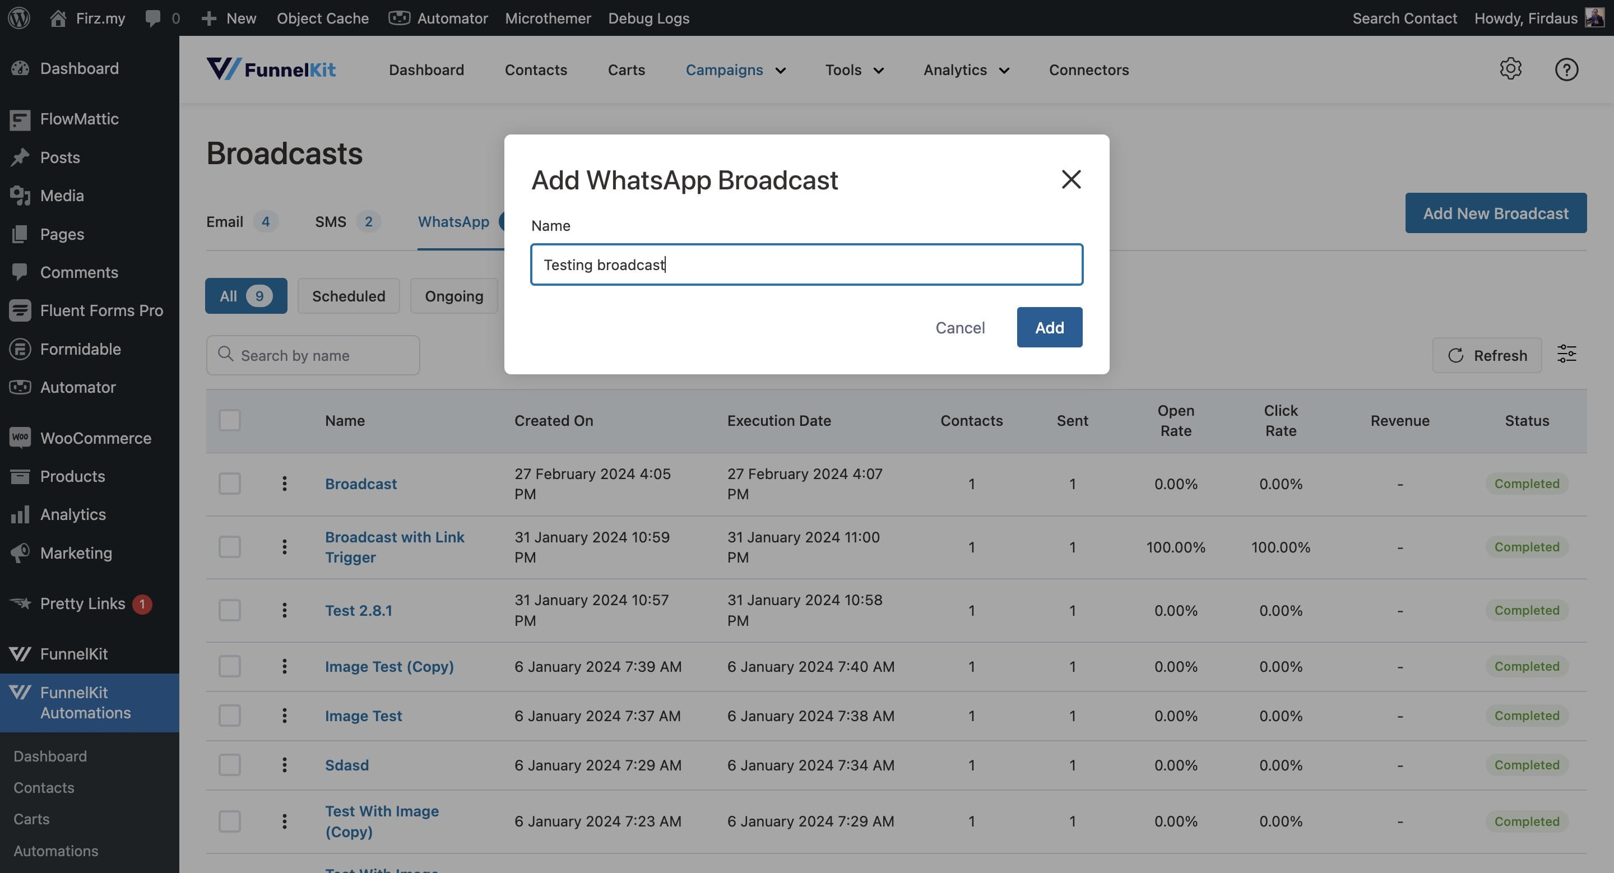Screen dimensions: 1614x873
Task: Click Add to create the broadcast
Action: 1050,327
